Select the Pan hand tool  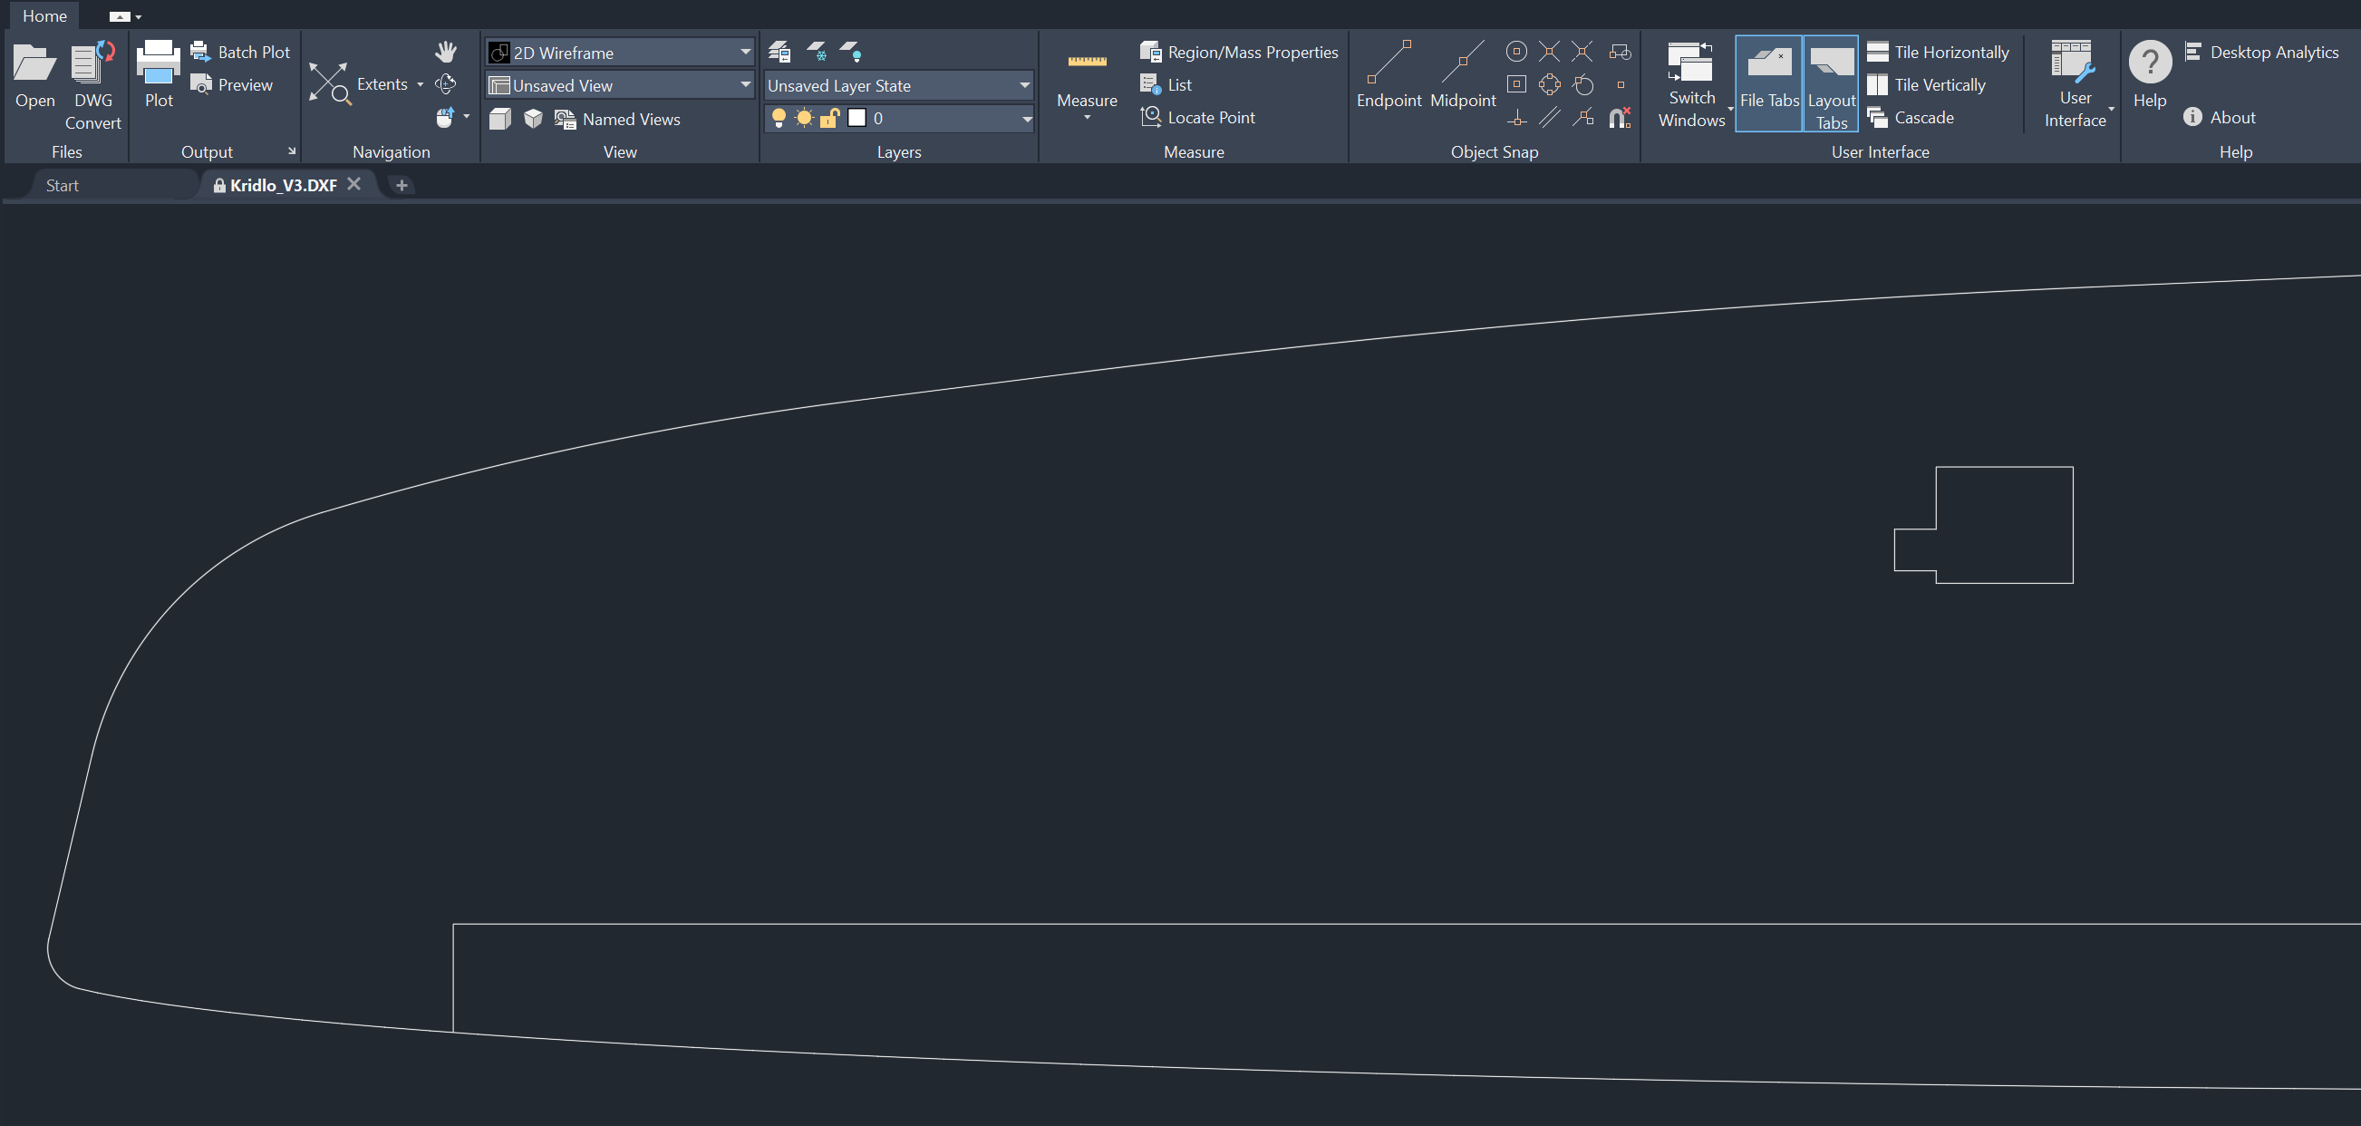click(446, 52)
